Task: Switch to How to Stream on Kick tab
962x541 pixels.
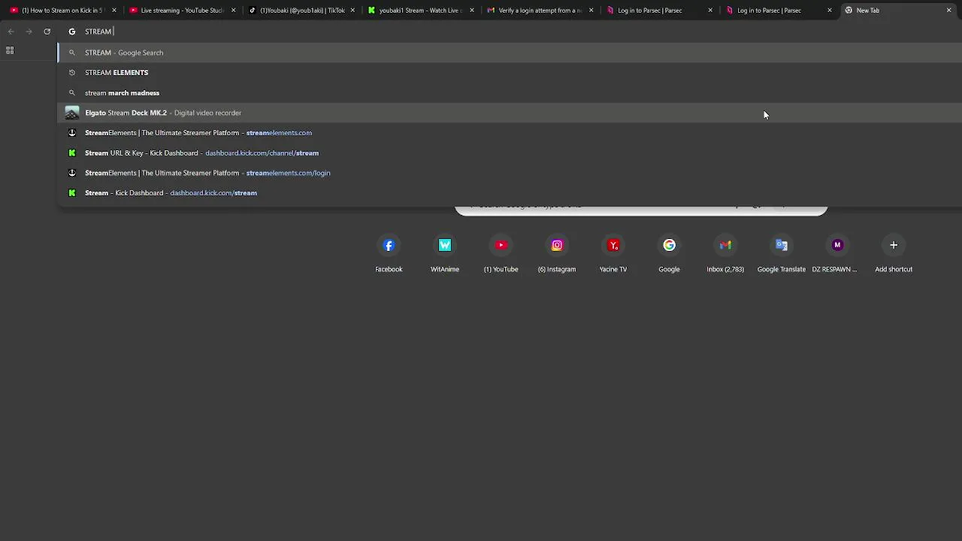Action: click(62, 11)
